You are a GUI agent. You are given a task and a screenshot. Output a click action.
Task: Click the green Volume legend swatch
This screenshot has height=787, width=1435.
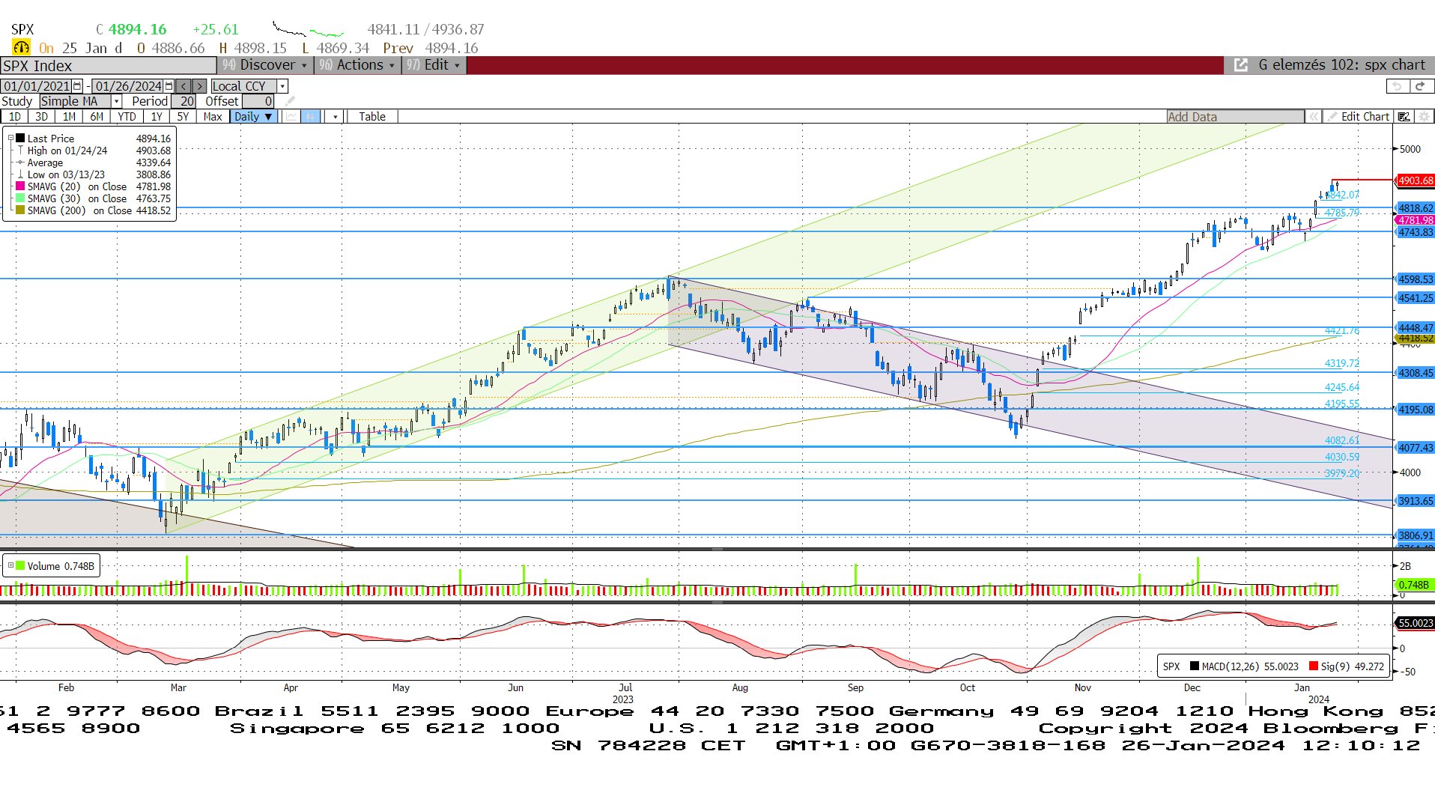coord(20,565)
